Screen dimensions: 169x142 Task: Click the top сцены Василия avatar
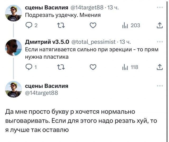point(14,13)
